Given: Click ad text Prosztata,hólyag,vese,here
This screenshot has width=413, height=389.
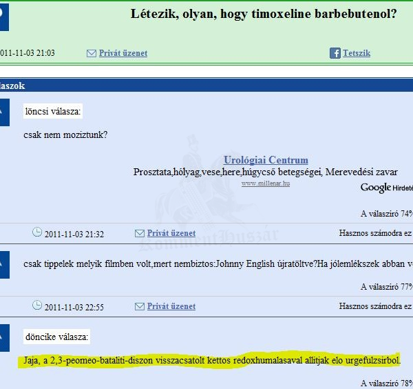Looking at the screenshot, I should tap(265, 172).
